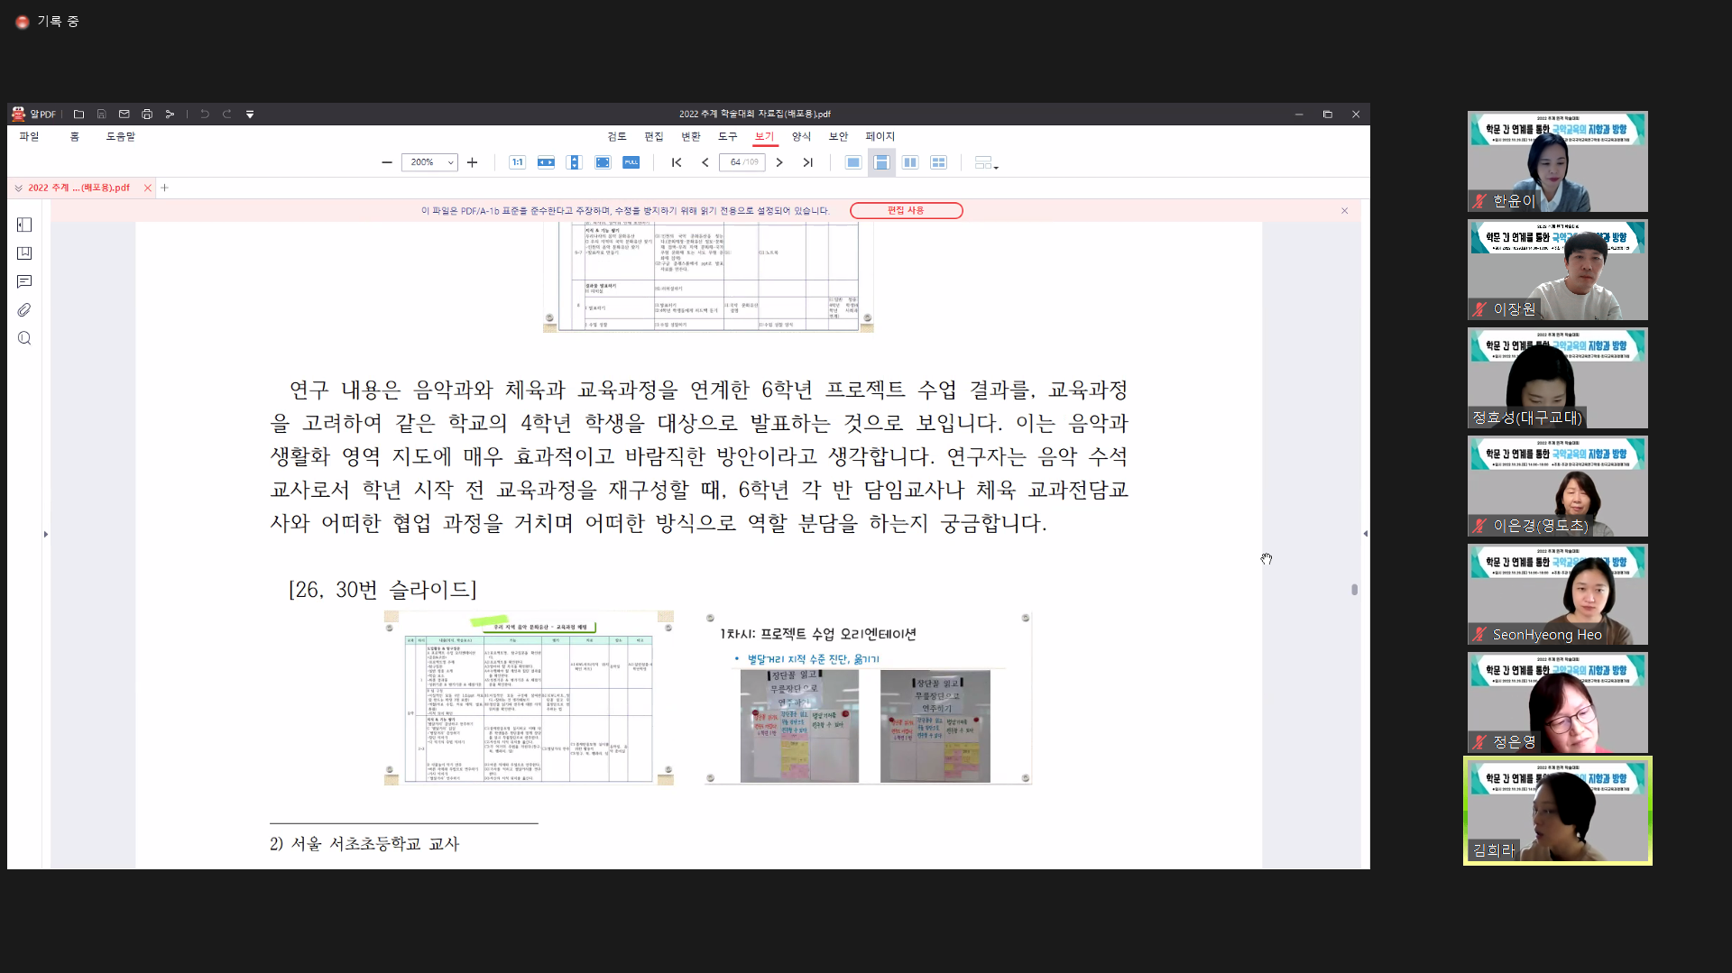
Task: Select 한윤이's video tile
Action: coord(1557,162)
